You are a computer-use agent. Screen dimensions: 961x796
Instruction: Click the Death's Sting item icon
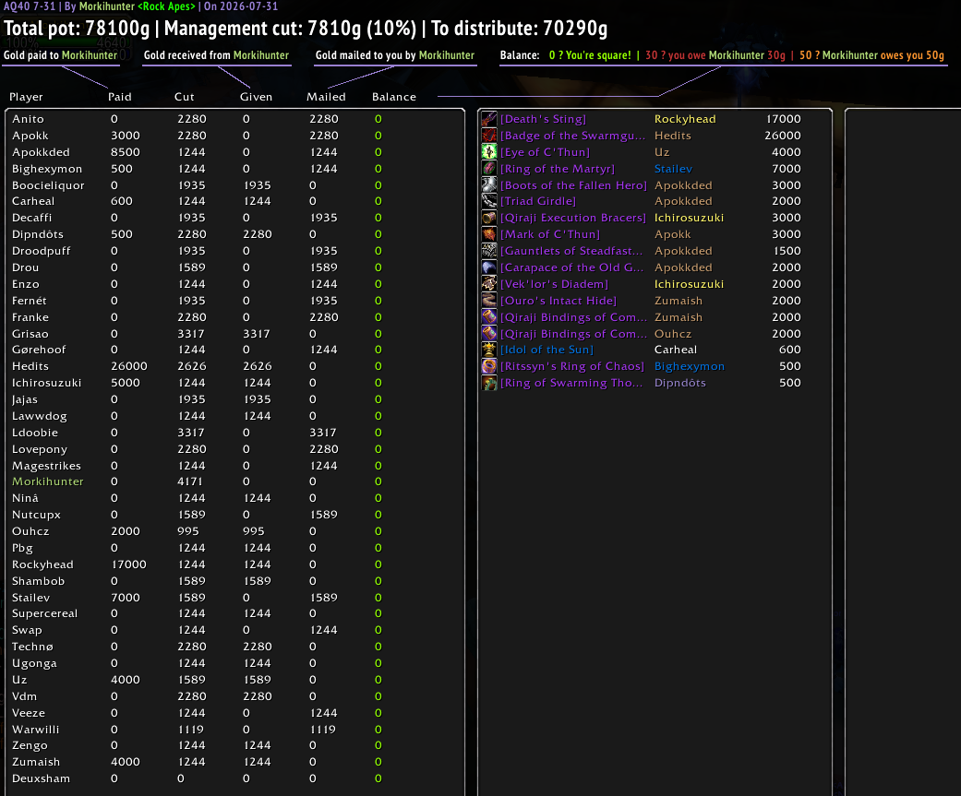click(489, 119)
